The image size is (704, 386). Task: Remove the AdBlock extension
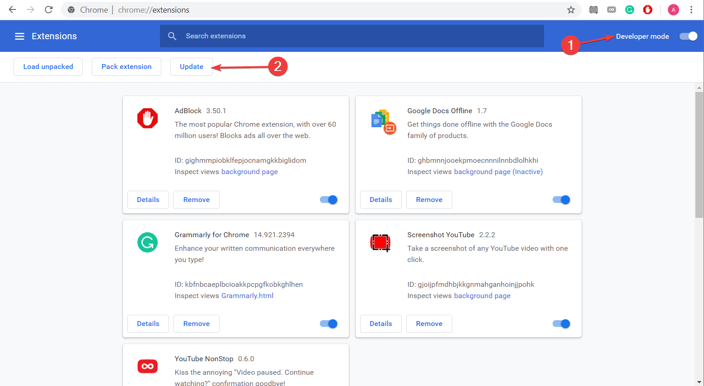[x=197, y=200]
